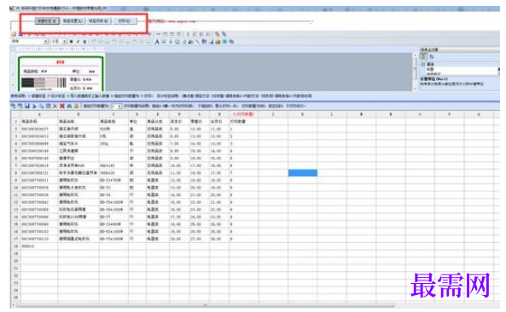Select column Q header
506x312 pixels.
pyautogui.click(x=479, y=114)
